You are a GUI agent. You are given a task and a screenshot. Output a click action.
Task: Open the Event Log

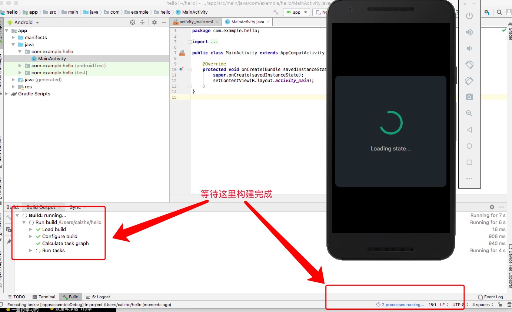coord(491,297)
